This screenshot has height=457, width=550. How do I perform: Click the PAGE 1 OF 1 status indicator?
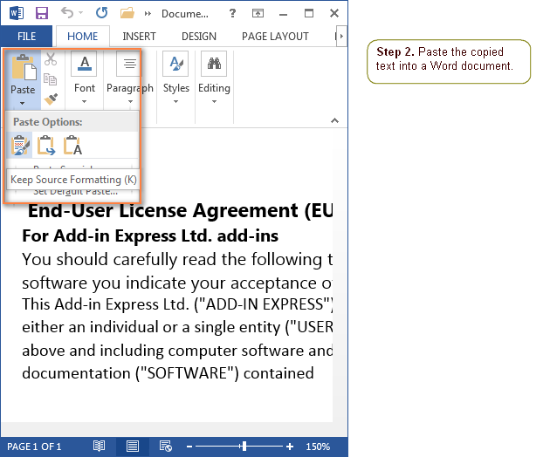pyautogui.click(x=34, y=447)
